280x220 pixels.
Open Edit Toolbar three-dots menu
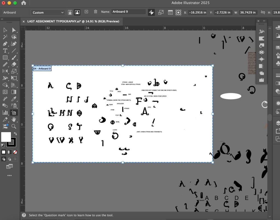pos(10,176)
